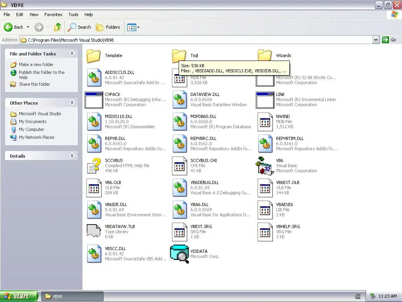Select the VISDATA application icon
This screenshot has height=302, width=402.
coord(179,254)
